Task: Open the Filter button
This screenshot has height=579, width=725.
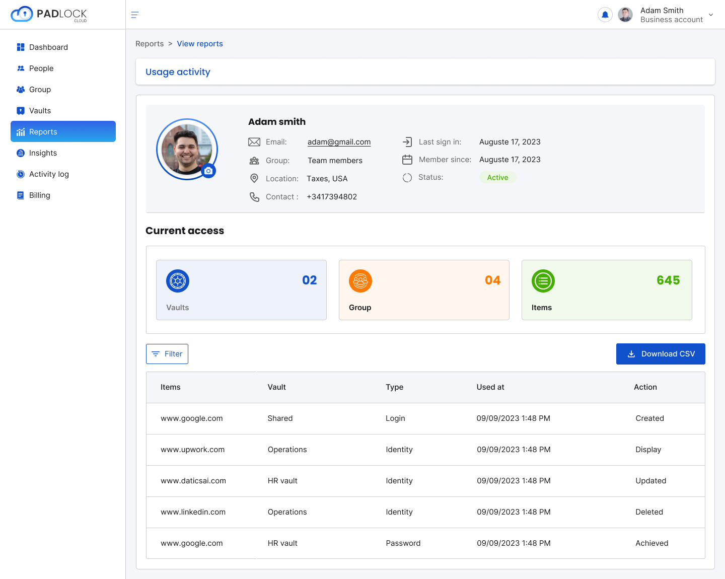Action: pos(167,354)
